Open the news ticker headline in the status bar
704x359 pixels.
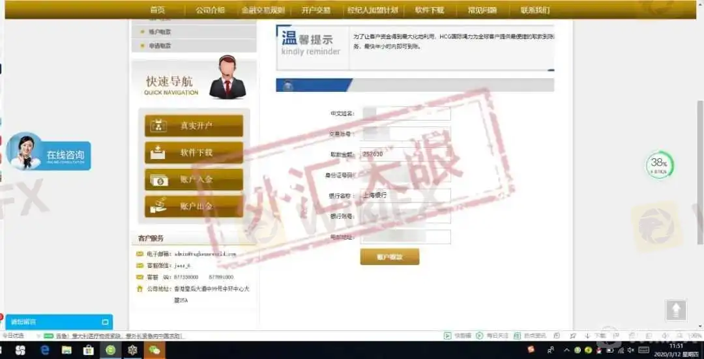121,336
